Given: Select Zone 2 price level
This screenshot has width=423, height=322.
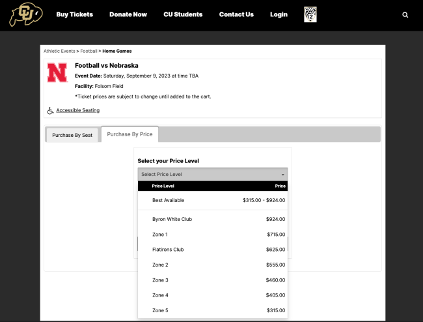Looking at the screenshot, I should [x=213, y=265].
